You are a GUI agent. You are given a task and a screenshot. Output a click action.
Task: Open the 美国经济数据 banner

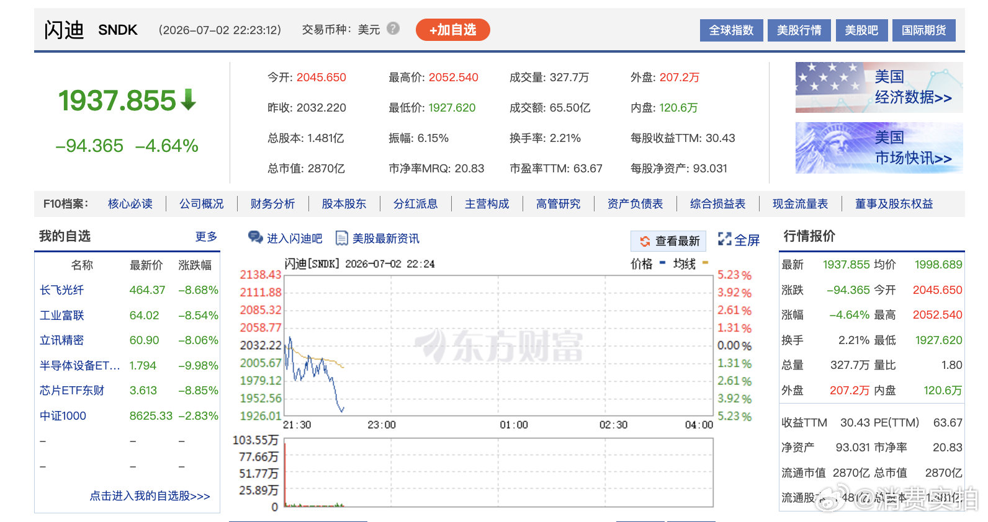coord(879,87)
